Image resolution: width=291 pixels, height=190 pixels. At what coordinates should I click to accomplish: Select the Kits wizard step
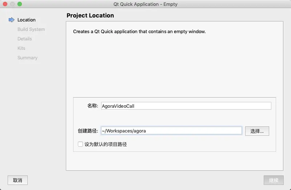coord(21,48)
